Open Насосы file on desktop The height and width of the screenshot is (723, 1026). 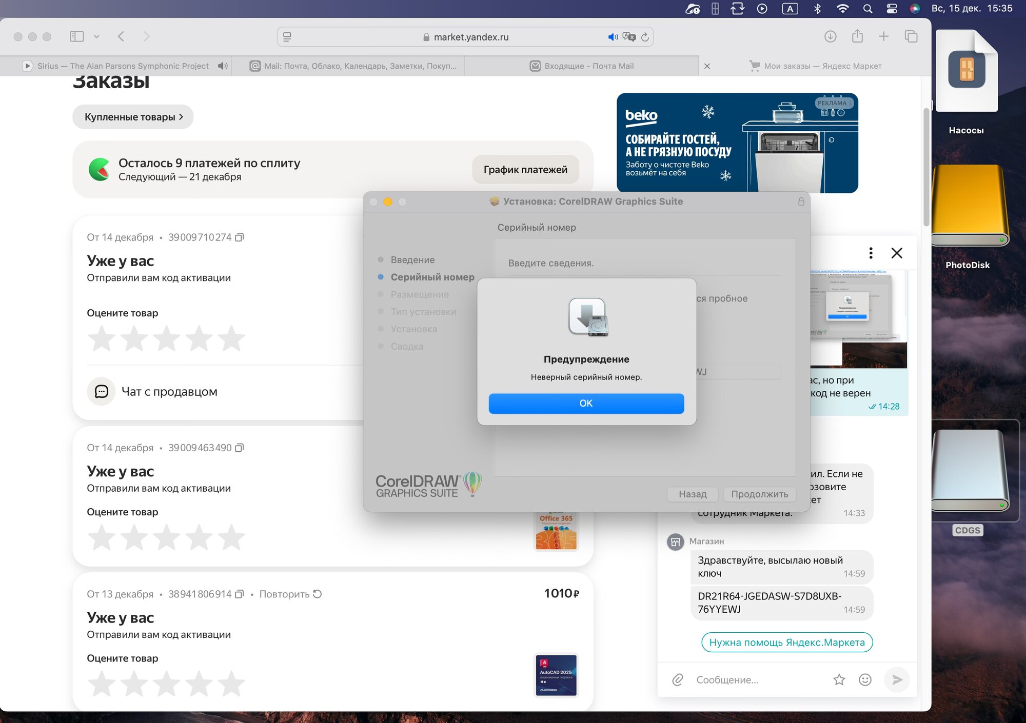[966, 82]
